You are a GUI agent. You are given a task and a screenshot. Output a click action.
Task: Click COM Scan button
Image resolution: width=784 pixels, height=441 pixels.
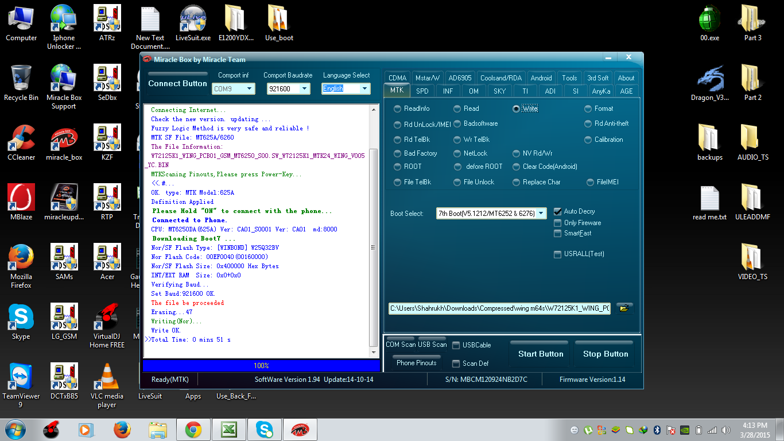[x=401, y=344]
